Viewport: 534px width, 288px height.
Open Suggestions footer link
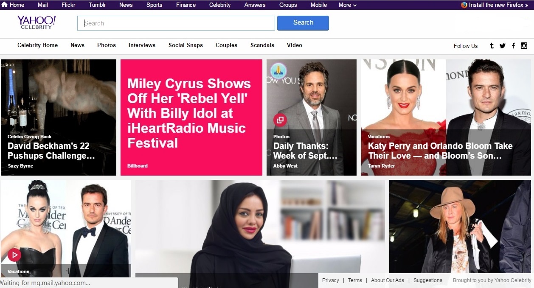[428, 280]
